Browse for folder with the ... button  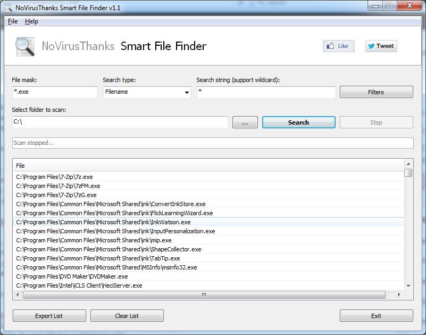pos(245,122)
